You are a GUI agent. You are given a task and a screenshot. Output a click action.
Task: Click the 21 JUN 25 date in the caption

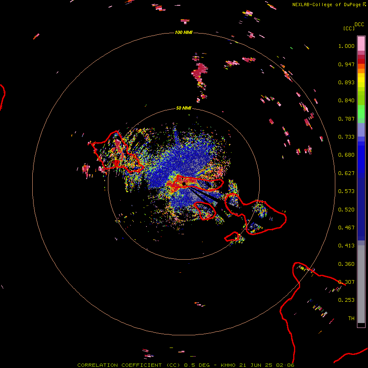(256, 365)
